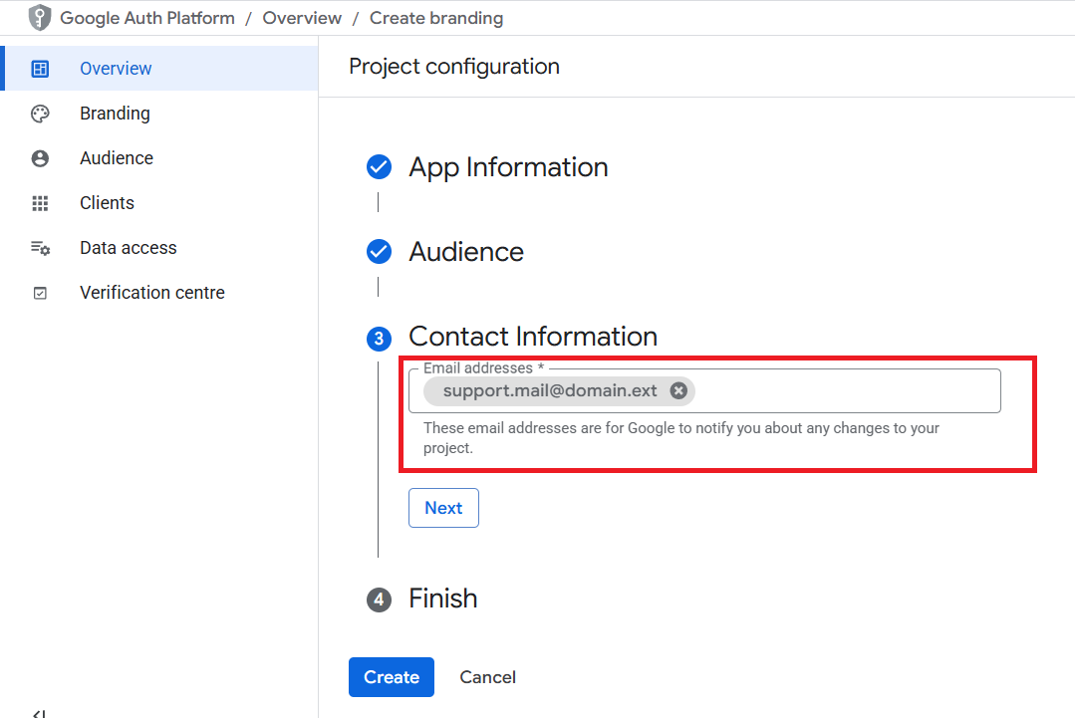Open the Data access sidebar item
Viewport: 1075px width, 718px height.
pyautogui.click(x=159, y=248)
